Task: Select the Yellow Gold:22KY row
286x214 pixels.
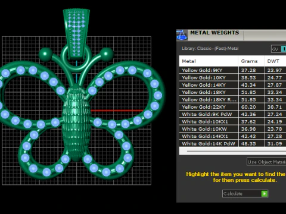Action: click(x=232, y=107)
